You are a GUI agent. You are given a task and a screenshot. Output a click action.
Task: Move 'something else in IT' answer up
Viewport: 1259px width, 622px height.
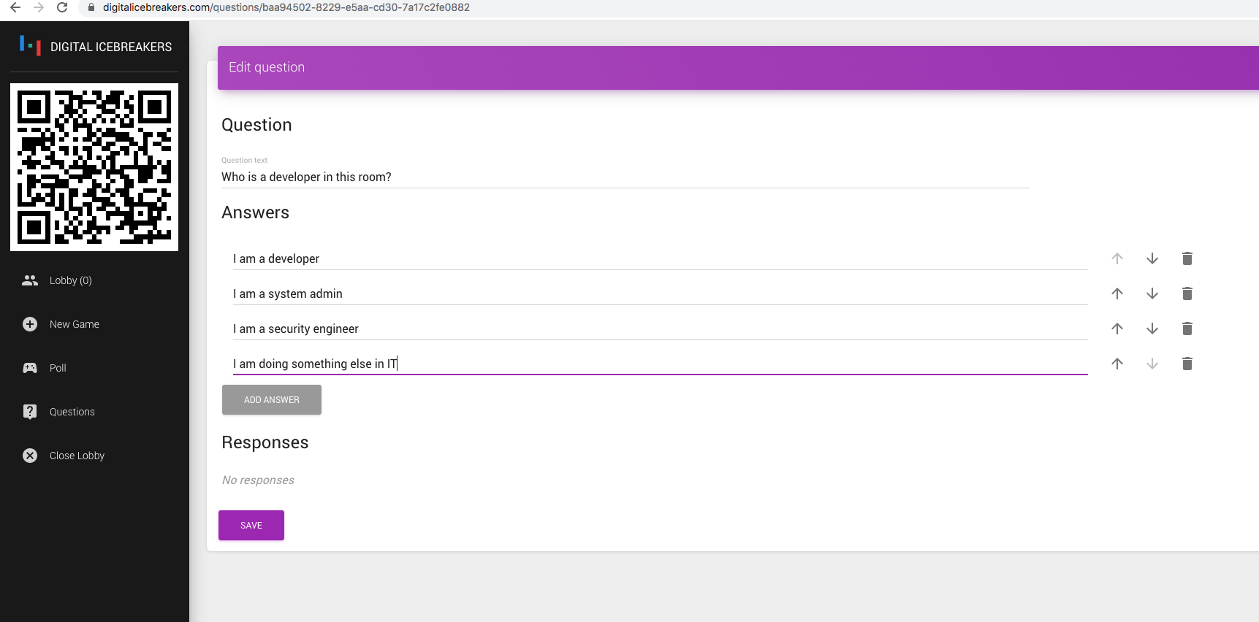click(x=1117, y=364)
